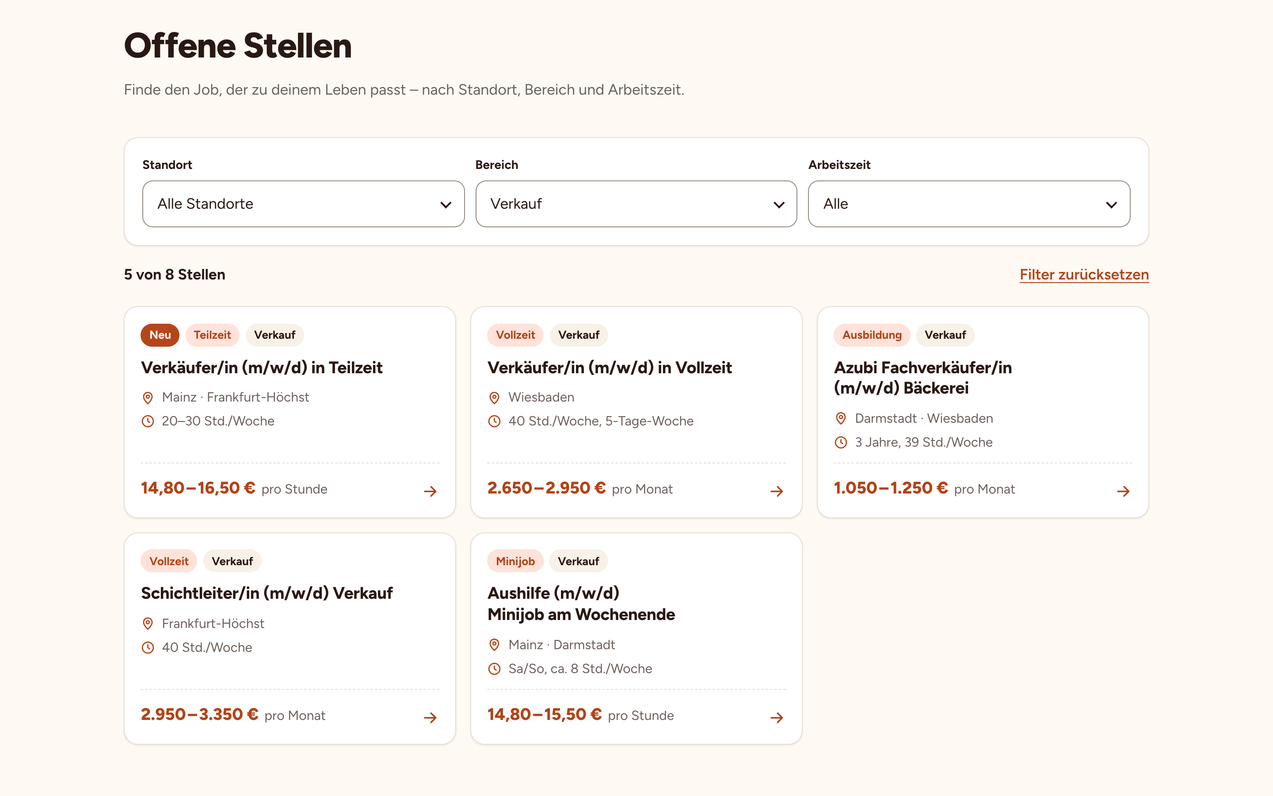Image resolution: width=1273 pixels, height=796 pixels.
Task: Open the Arbeitszeit dropdown
Action: [x=969, y=204]
